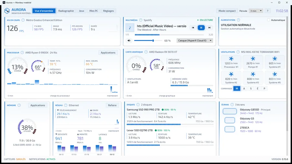Open Applications in Processeur panel
292x164 pixels.
pos(108,53)
